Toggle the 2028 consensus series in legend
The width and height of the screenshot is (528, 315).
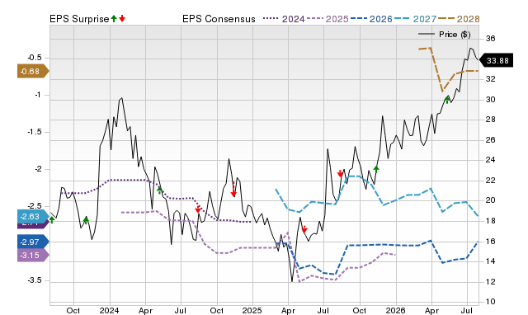[459, 19]
